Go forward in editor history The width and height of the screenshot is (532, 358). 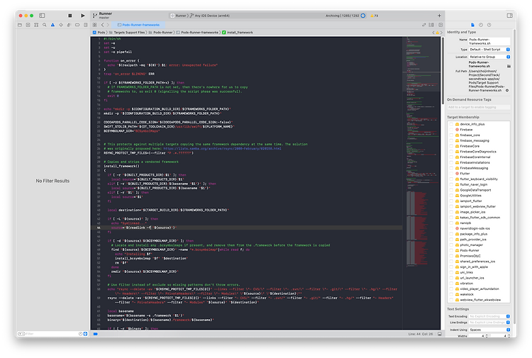108,25
